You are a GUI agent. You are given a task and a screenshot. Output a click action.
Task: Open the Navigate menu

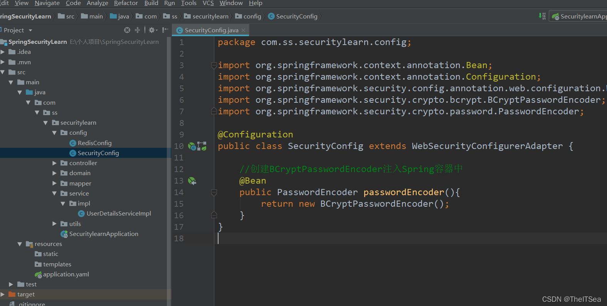(47, 3)
